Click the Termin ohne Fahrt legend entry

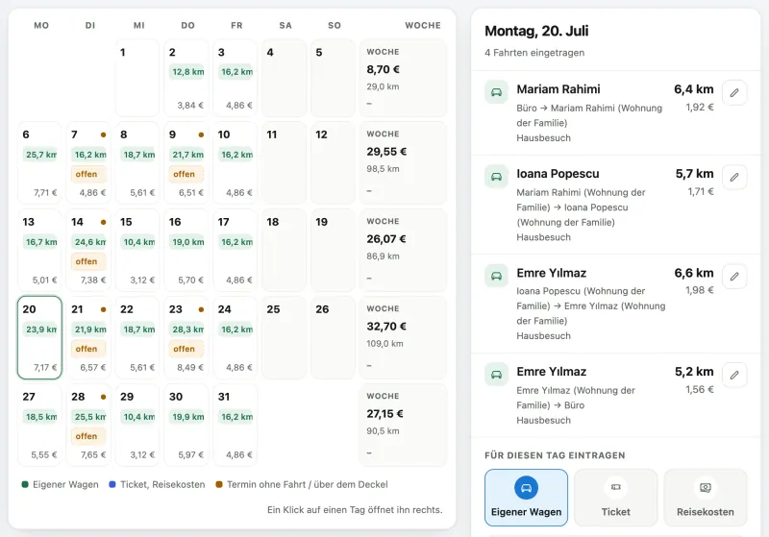[x=302, y=484]
